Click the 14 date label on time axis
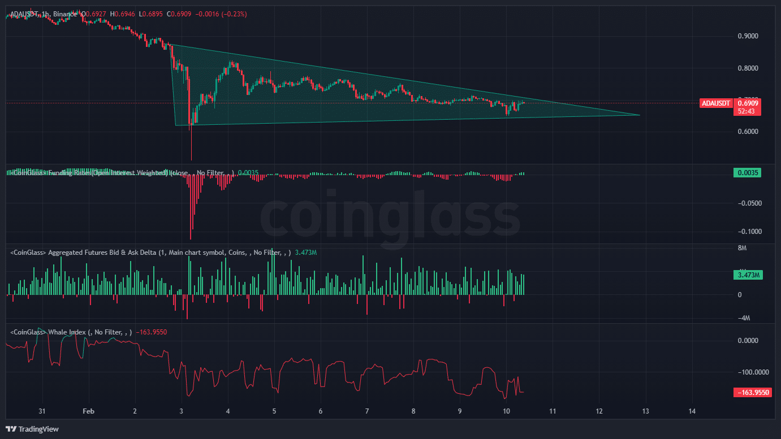This screenshot has width=781, height=439. (692, 411)
